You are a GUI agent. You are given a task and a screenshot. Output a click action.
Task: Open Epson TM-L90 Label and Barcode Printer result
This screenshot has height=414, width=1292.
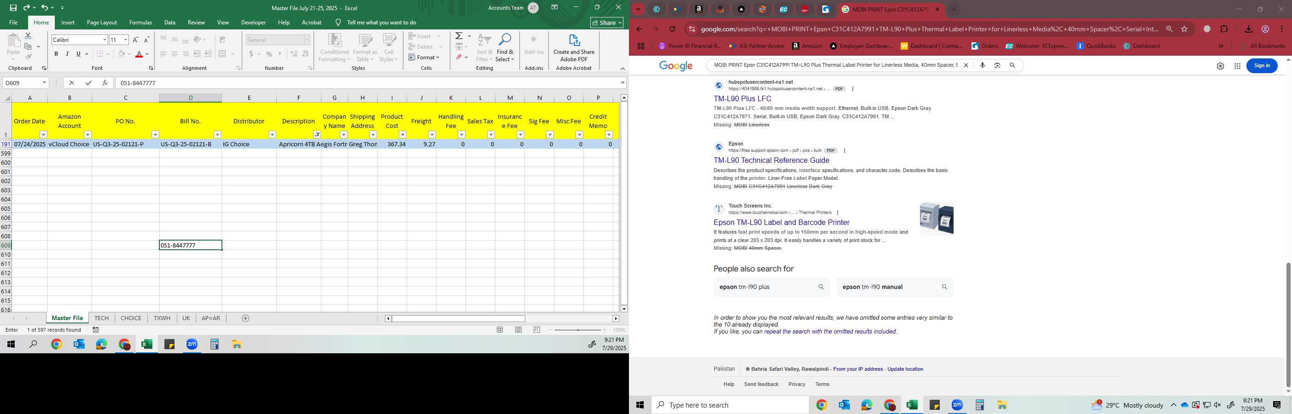781,222
